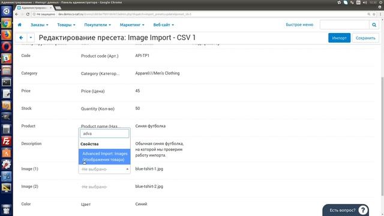Click the browser back arrow
The height and width of the screenshot is (216, 384).
click(x=17, y=14)
